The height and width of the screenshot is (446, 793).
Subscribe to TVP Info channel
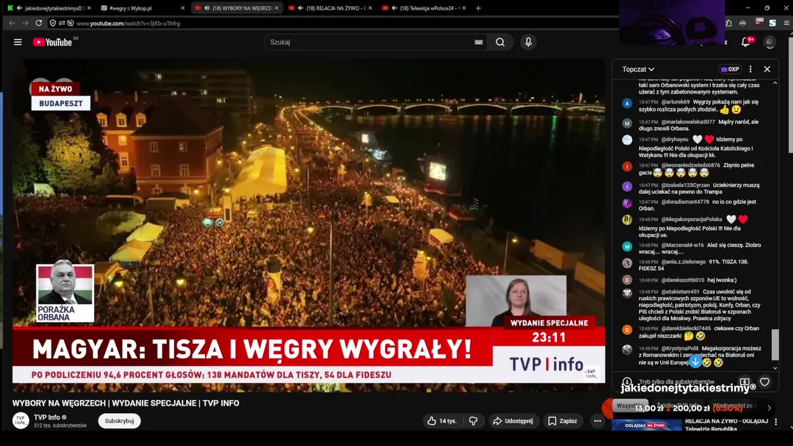[119, 421]
